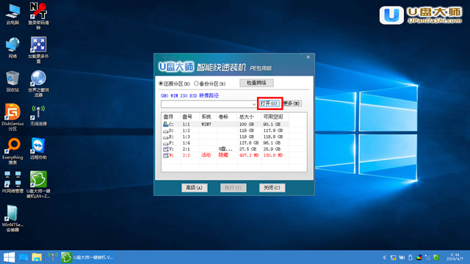Click the taskbar clock showing 0:44

455,257
